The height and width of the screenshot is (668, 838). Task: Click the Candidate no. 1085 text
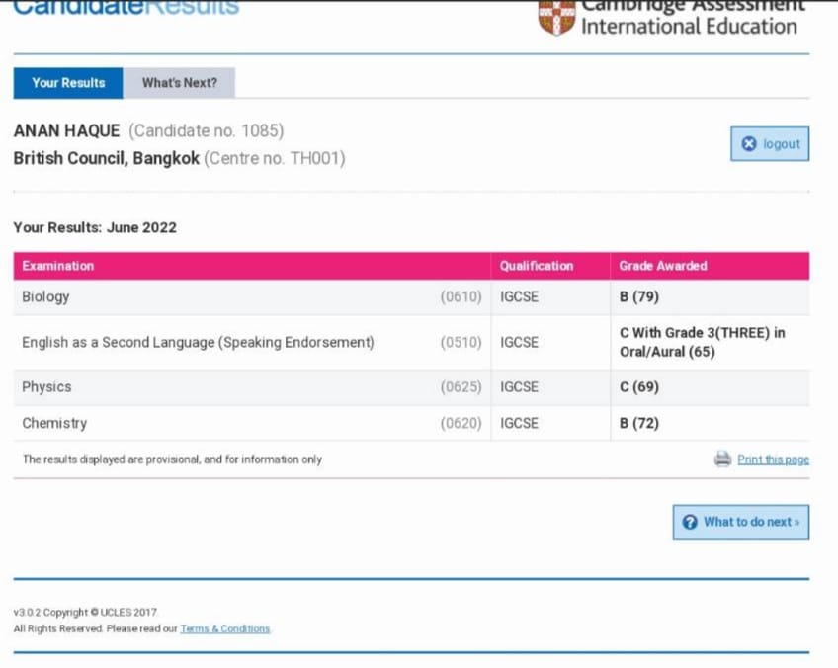click(207, 130)
